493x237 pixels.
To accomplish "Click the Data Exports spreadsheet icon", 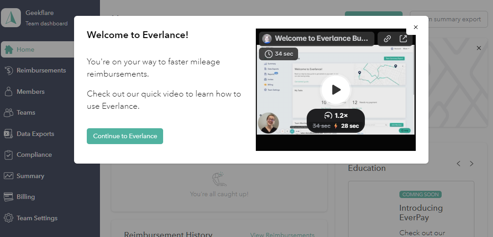I will pyautogui.click(x=8, y=134).
